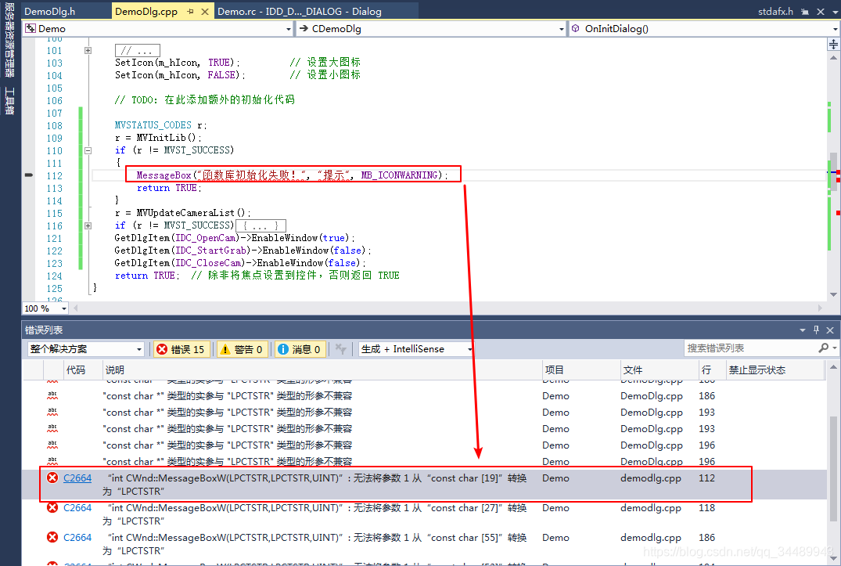Click the error list search input field
The height and width of the screenshot is (566, 841).
tap(751, 348)
